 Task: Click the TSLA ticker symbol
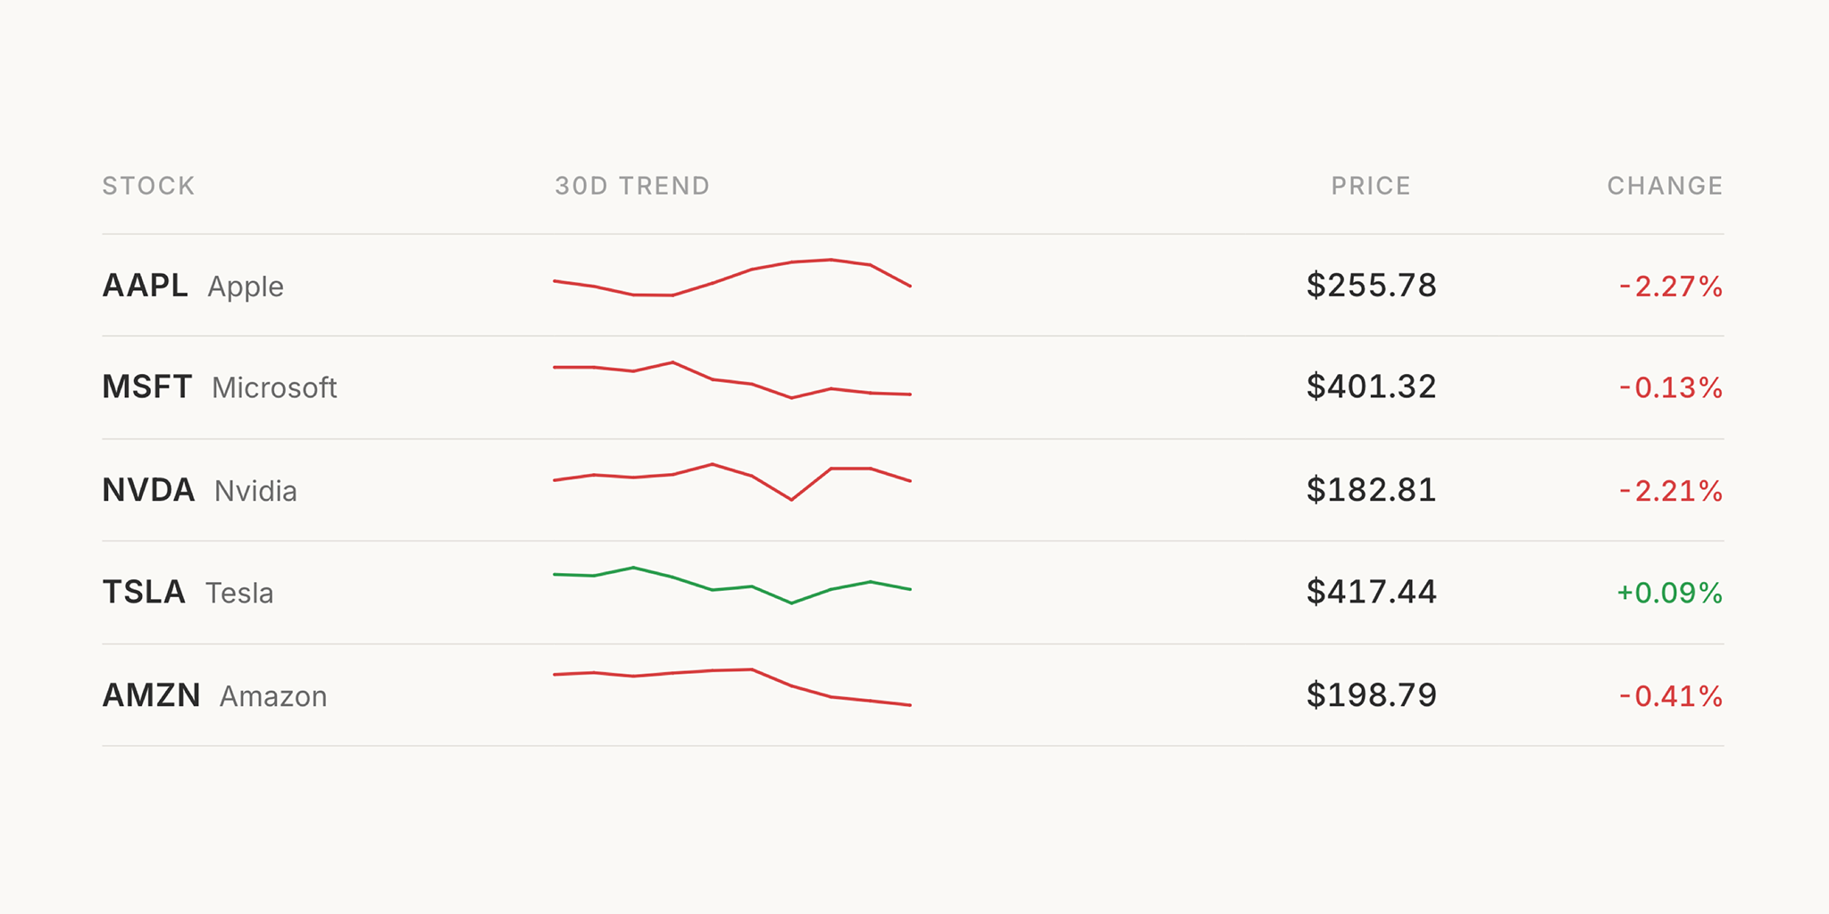pos(144,592)
